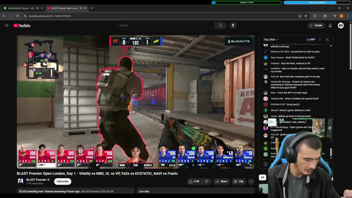Image resolution: width=352 pixels, height=198 pixels.
Task: Open the YouTube guide hamburger menu
Action: (7, 26)
